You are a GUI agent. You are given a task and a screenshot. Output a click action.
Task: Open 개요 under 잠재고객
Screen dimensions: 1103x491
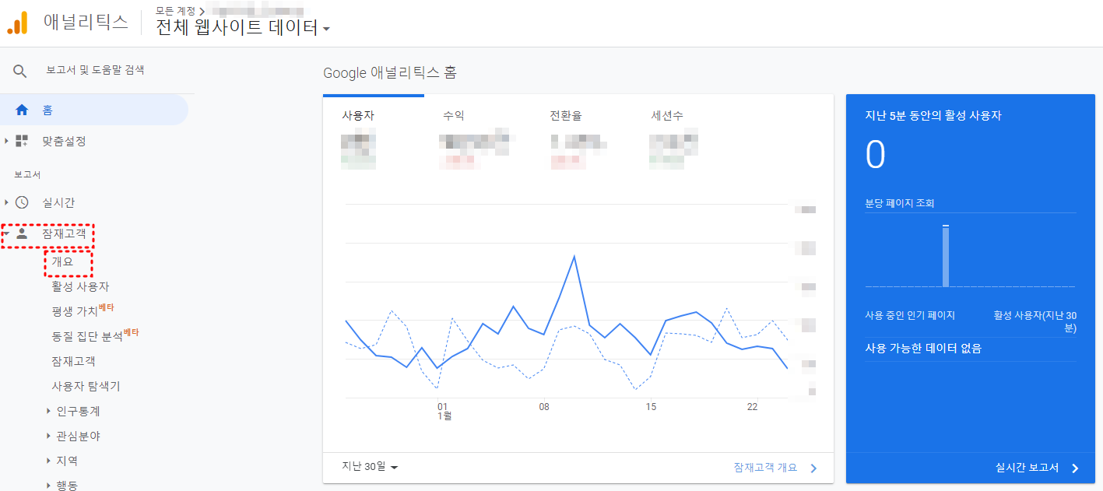(x=62, y=262)
